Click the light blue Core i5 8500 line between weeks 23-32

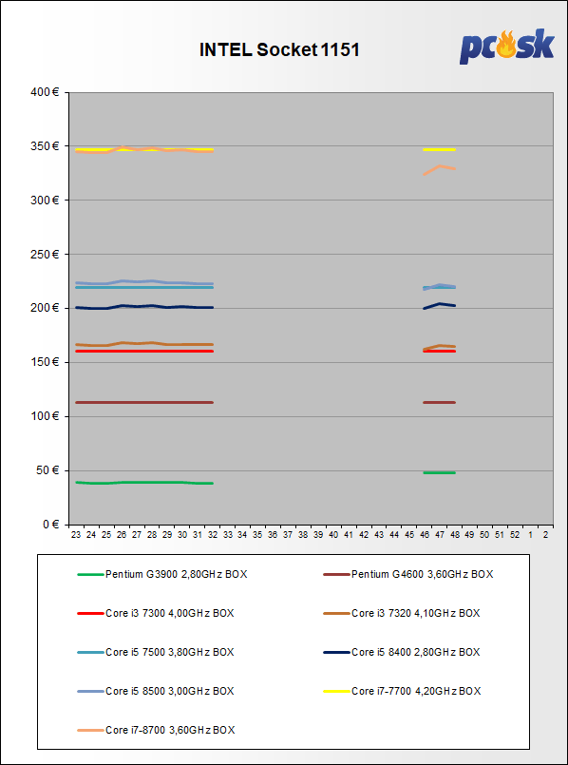pyautogui.click(x=144, y=282)
